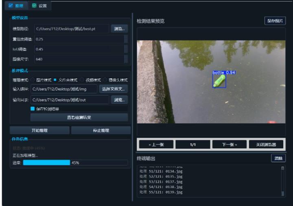
Task: Click the bottle 0.94 detection label
Action: [224, 73]
